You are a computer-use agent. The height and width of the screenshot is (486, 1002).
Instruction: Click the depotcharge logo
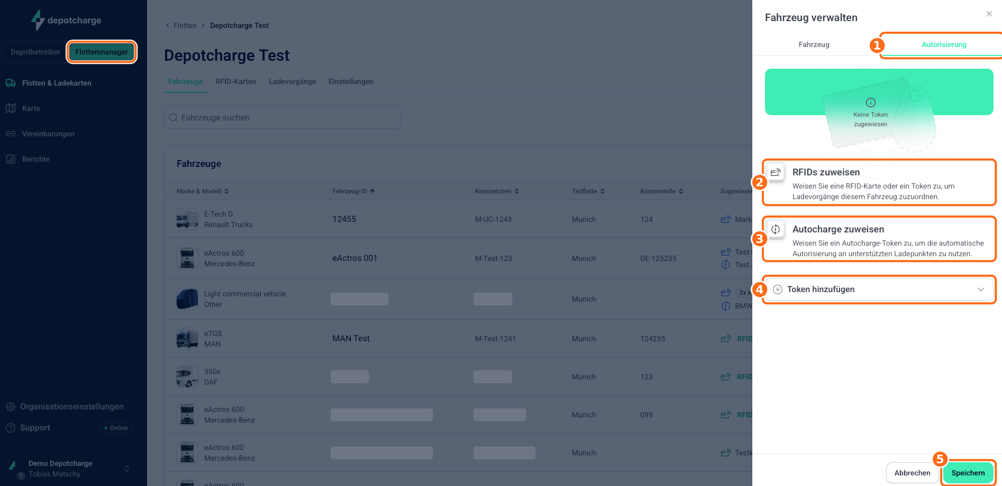pyautogui.click(x=66, y=20)
